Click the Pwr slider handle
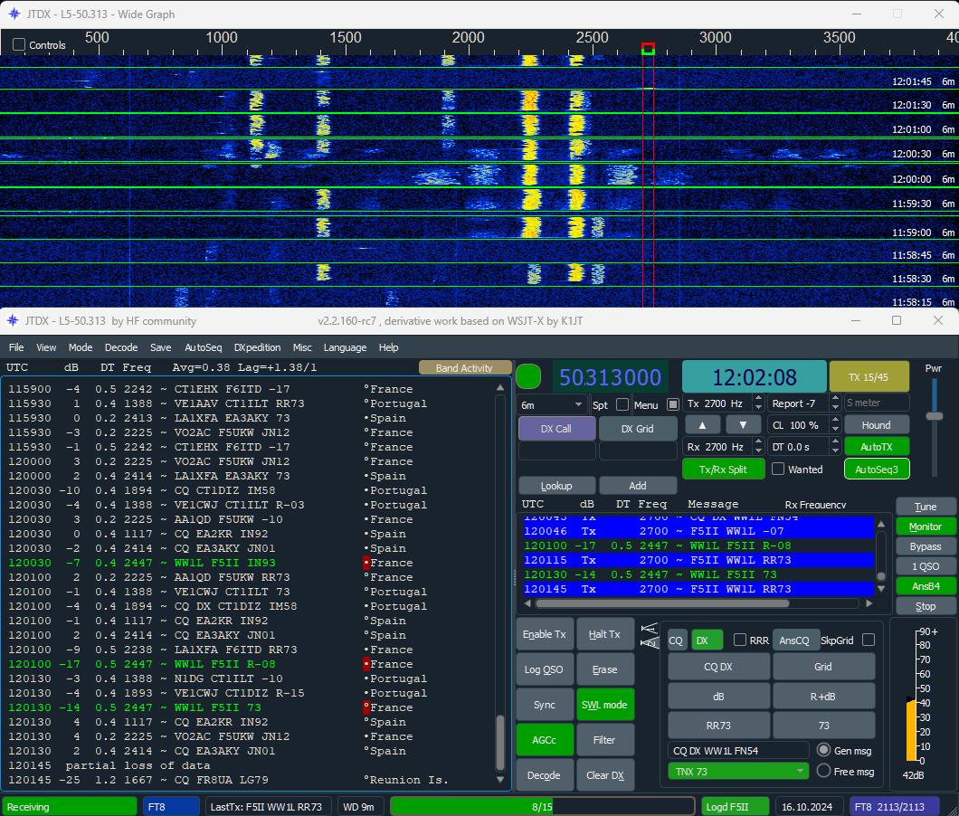The image size is (959, 816). pos(934,416)
